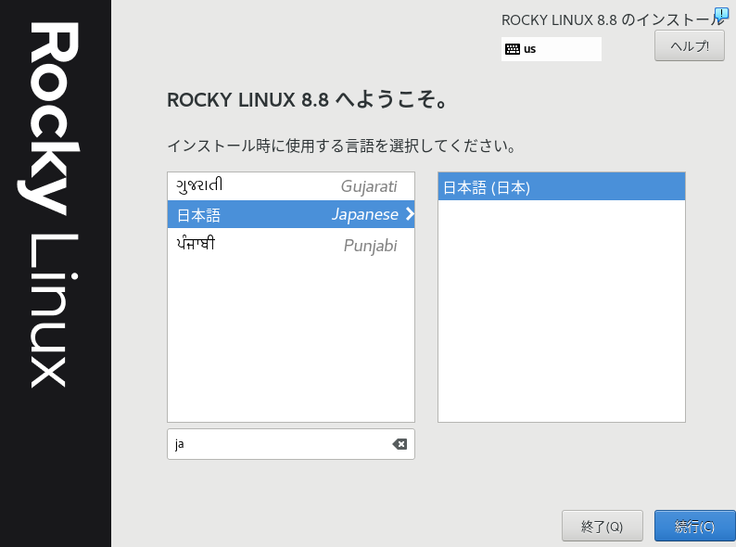Click the keyboard layout icon next to 'us'
Viewport: 736px width, 547px height.
click(512, 49)
